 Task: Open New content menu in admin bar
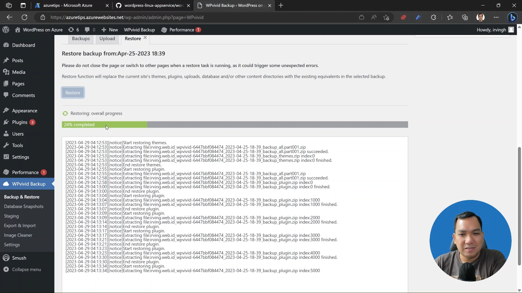click(110, 30)
